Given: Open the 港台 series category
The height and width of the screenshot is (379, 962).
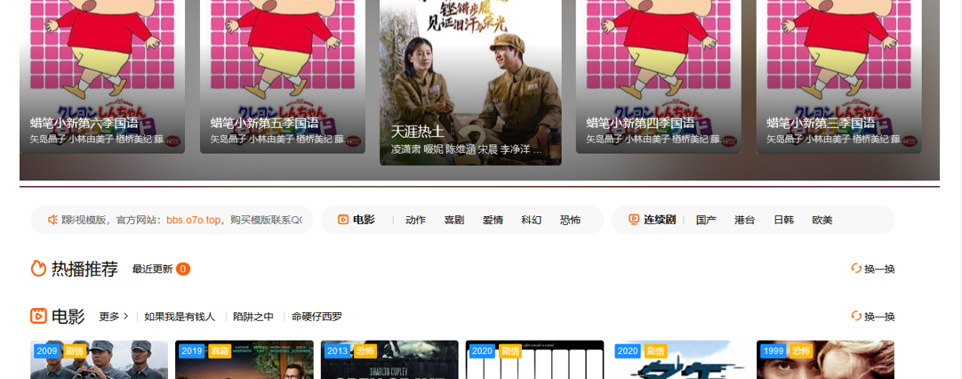Looking at the screenshot, I should pos(745,220).
